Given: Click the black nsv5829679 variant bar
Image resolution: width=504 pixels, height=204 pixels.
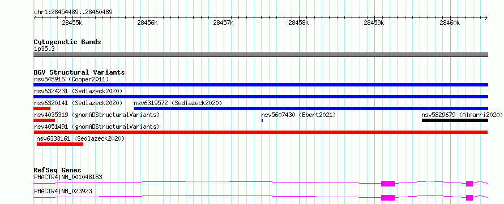Looking at the screenshot, I should (455, 120).
